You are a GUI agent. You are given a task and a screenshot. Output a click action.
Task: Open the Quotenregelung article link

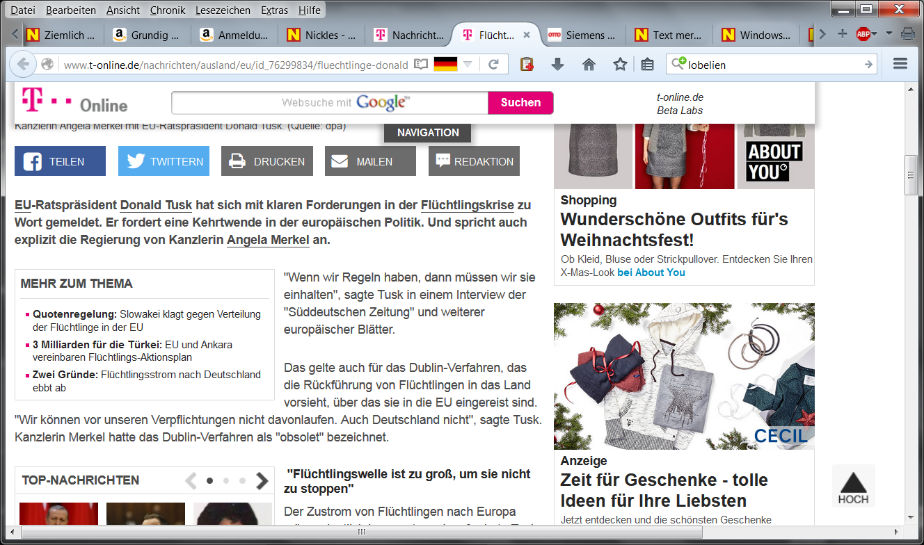click(147, 320)
